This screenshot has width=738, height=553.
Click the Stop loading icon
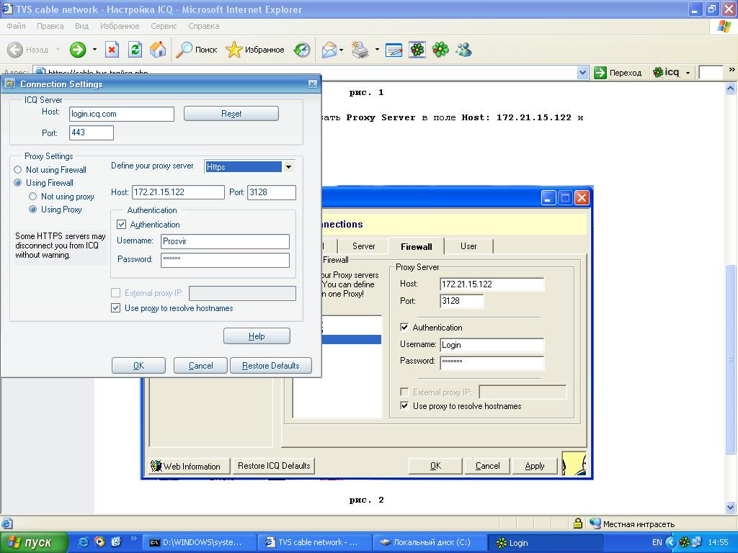click(112, 50)
